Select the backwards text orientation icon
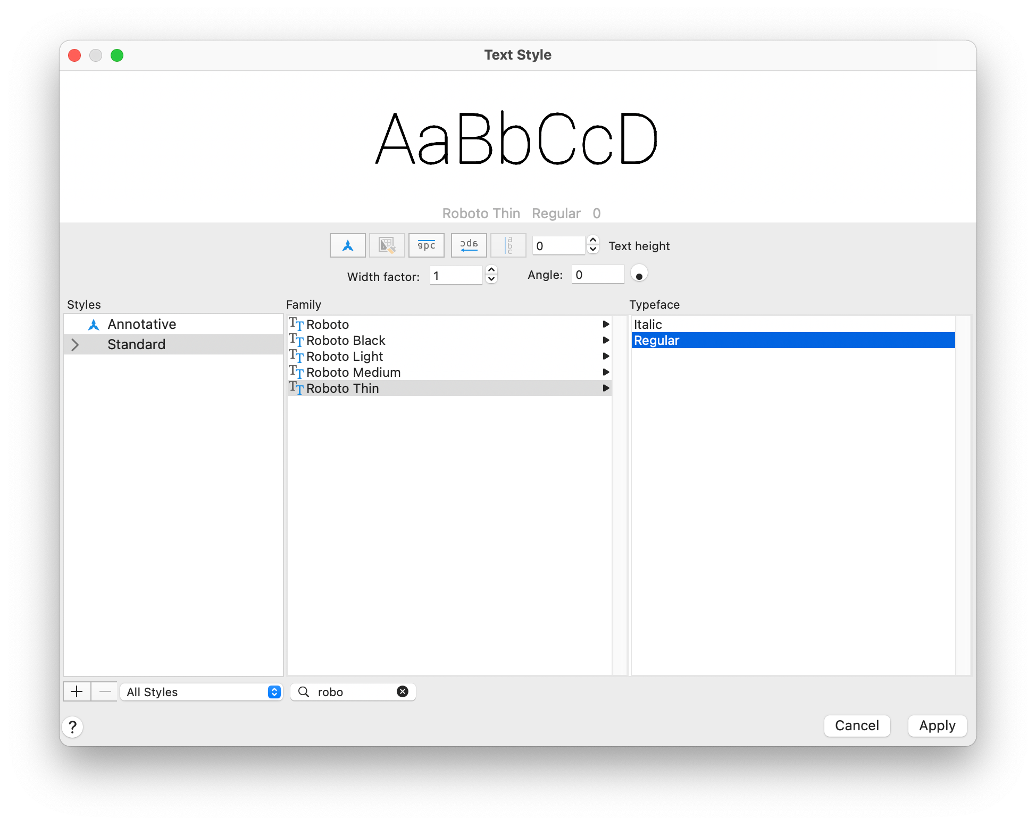Screen dimensions: 1036x825 point(469,246)
